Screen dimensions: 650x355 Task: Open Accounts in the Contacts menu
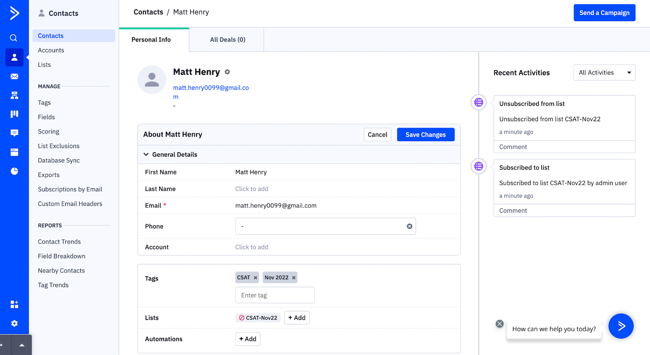coord(51,50)
